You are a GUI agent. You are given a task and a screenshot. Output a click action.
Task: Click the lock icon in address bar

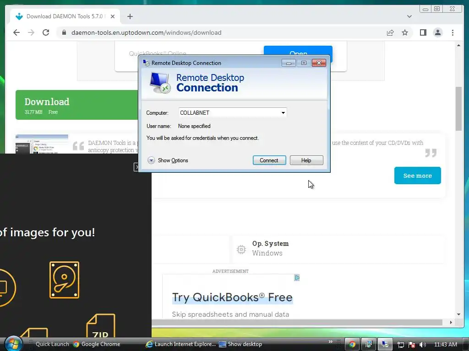(64, 32)
